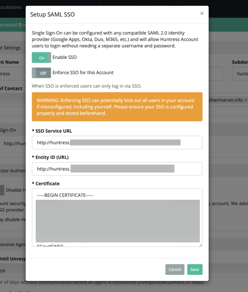The image size is (248, 292).
Task: Close the Setup SAML SSO dialog
Action: coord(202,13)
